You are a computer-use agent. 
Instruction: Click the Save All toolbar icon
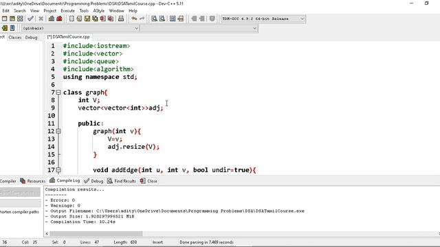point(95,19)
